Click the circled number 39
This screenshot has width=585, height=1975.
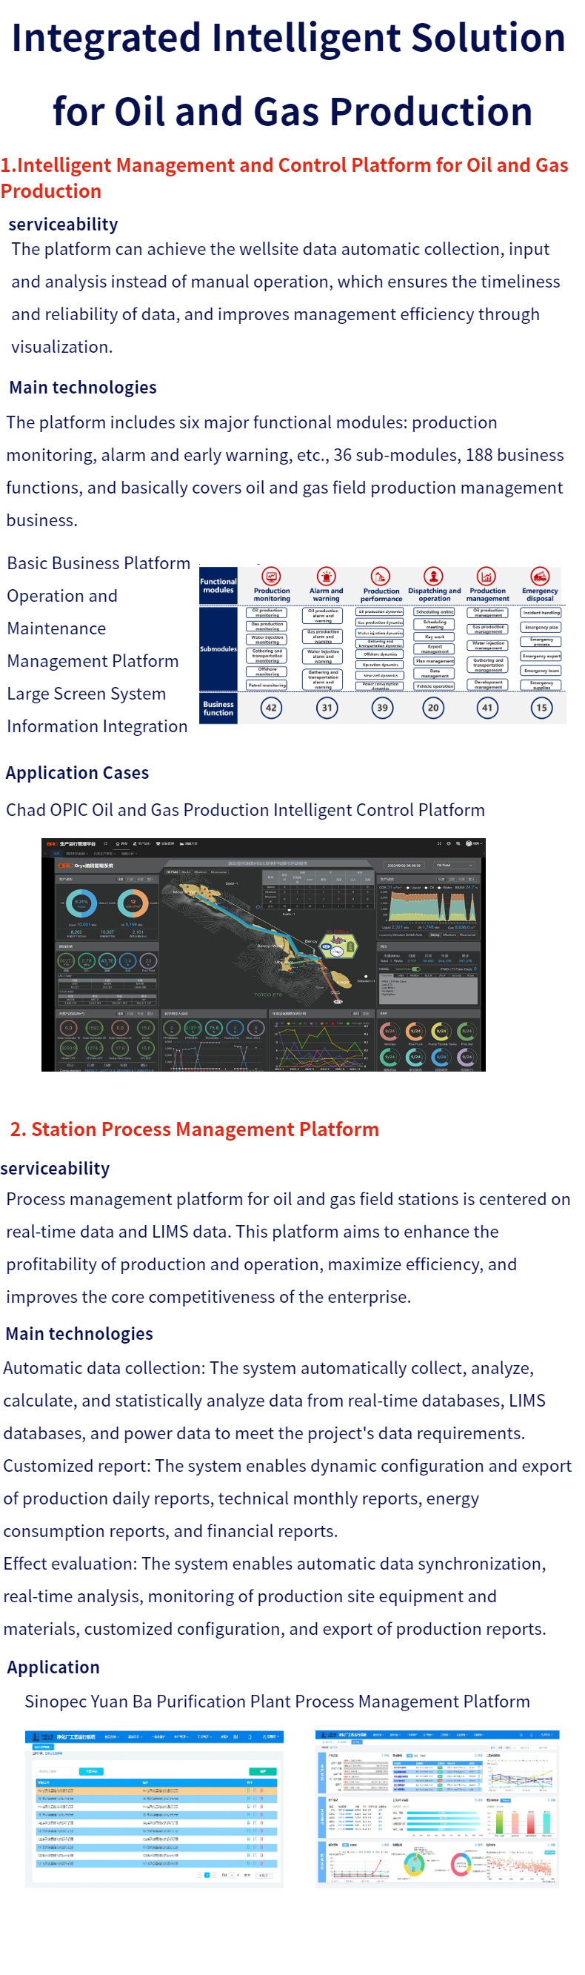(382, 708)
